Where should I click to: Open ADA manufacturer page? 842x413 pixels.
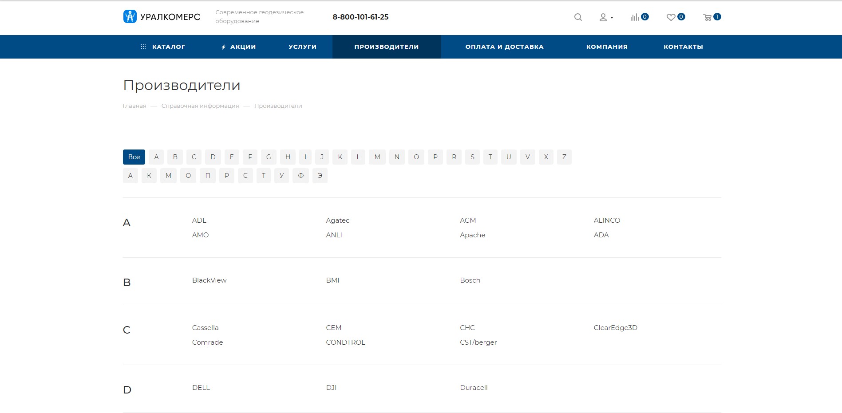point(601,235)
